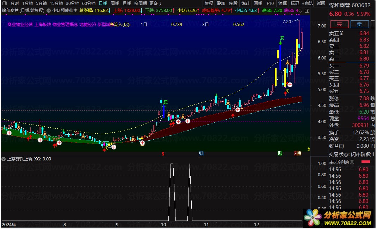
Task: Click the stock name 锦和商管 603682 header
Action: pos(350,5)
